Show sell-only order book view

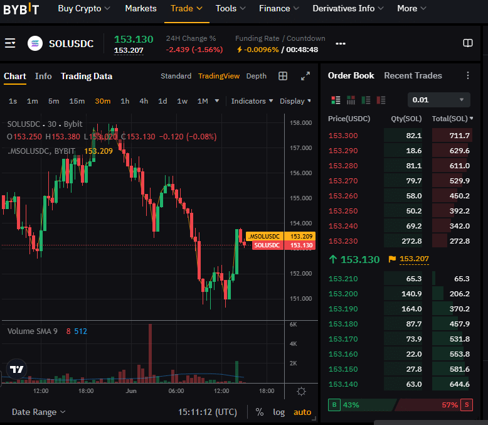(381, 100)
